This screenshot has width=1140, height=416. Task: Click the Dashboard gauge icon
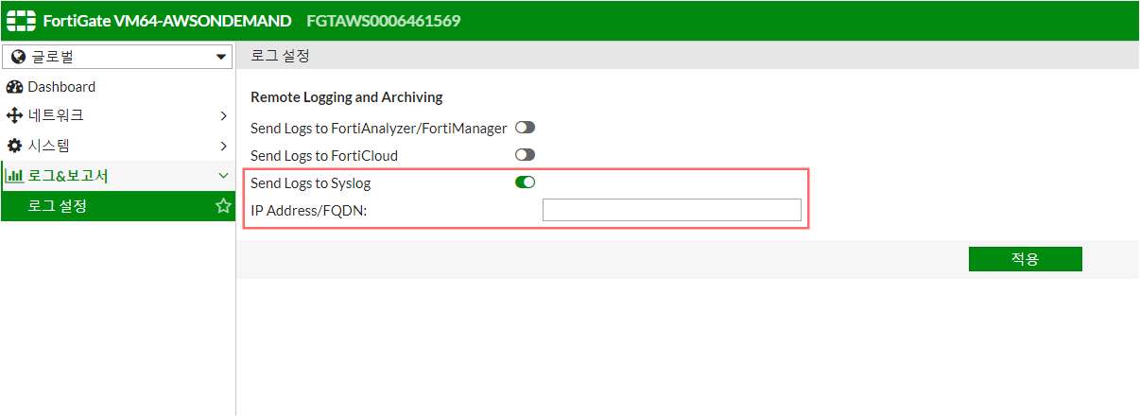[x=14, y=87]
